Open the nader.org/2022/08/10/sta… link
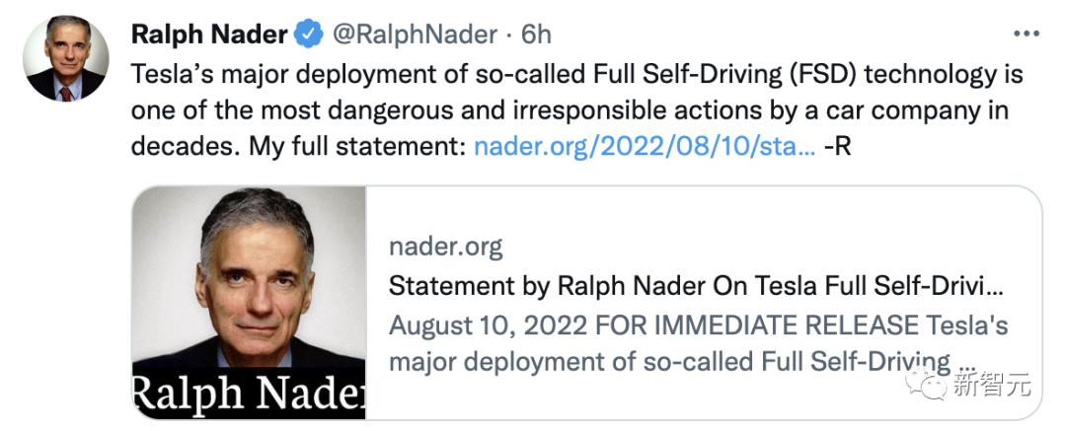 tap(645, 147)
